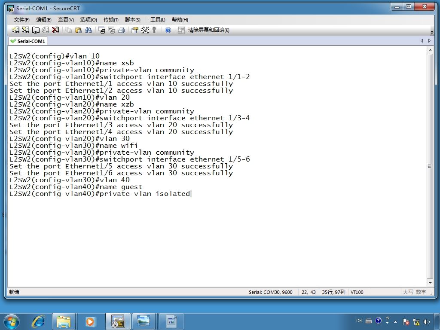Screen dimensions: 440x330
Task: Click the VT100 status bar entry
Action: tap(357, 292)
